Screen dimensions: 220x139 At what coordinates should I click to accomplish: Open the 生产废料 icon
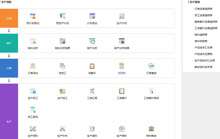click(x=122, y=129)
